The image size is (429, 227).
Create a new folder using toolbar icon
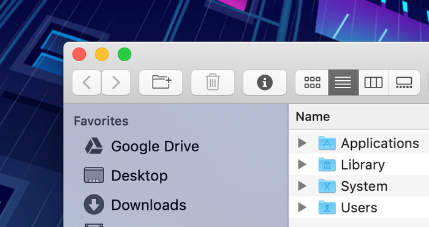pos(161,83)
